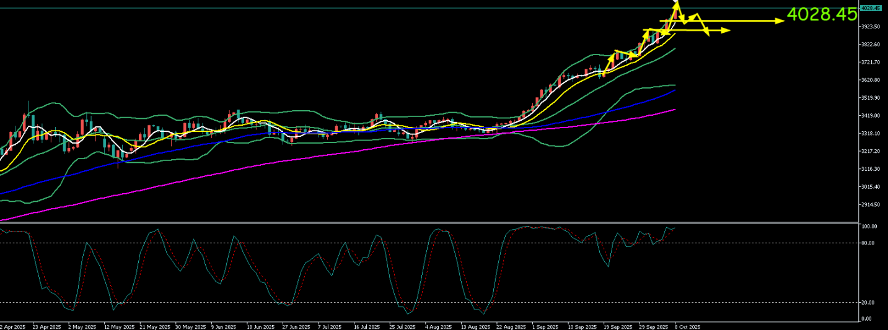Click the 16 Jul 2025 date label
The image size is (888, 330).
click(367, 326)
